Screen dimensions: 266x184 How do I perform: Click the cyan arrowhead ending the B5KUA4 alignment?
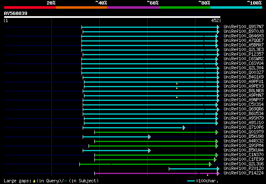coord(150,151)
